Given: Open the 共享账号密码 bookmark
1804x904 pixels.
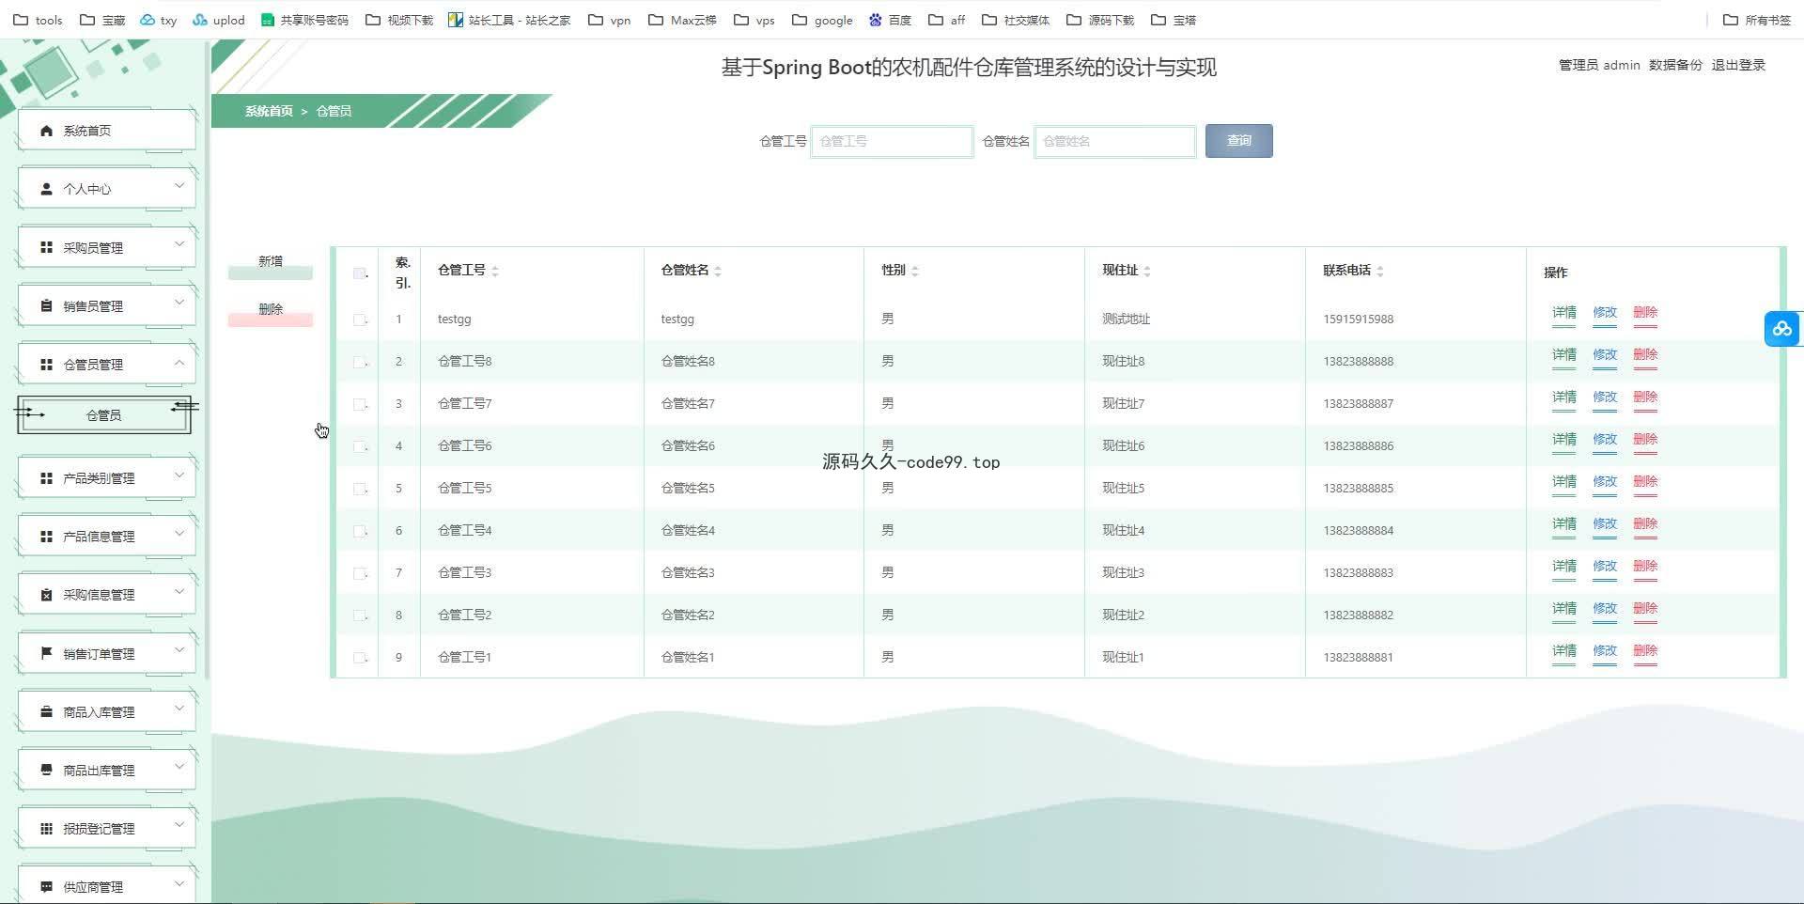Looking at the screenshot, I should pos(304,20).
